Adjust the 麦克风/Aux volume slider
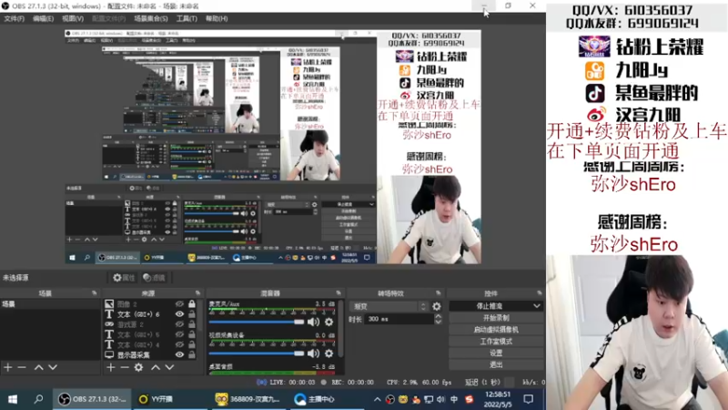The height and width of the screenshot is (410, 728). 257,322
